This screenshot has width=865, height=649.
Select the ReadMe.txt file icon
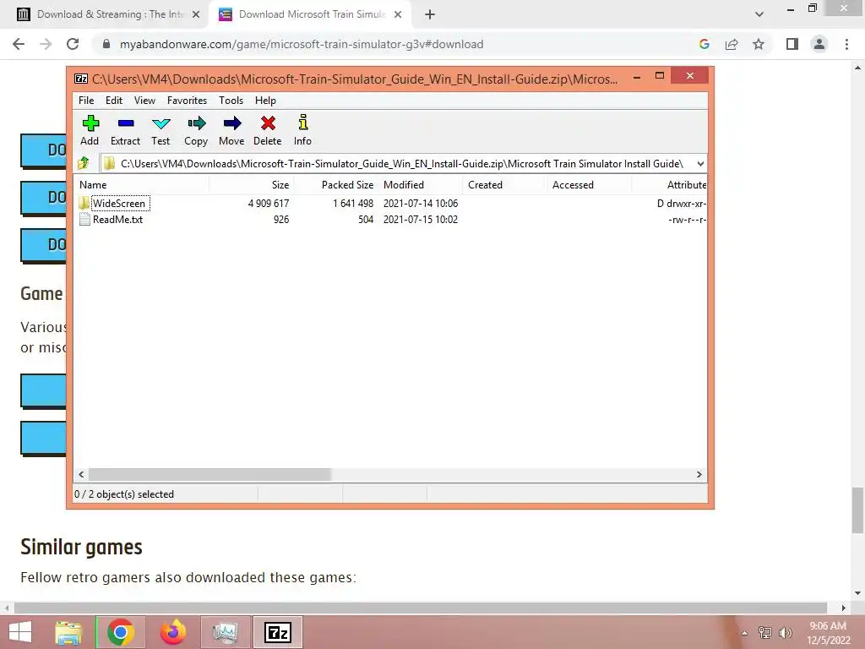[x=84, y=219]
